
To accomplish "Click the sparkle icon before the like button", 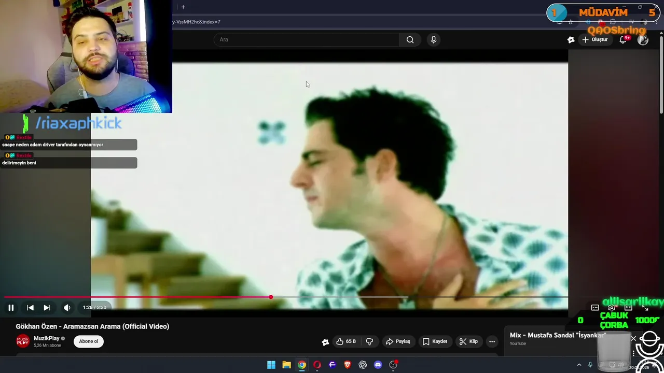I will (325, 341).
